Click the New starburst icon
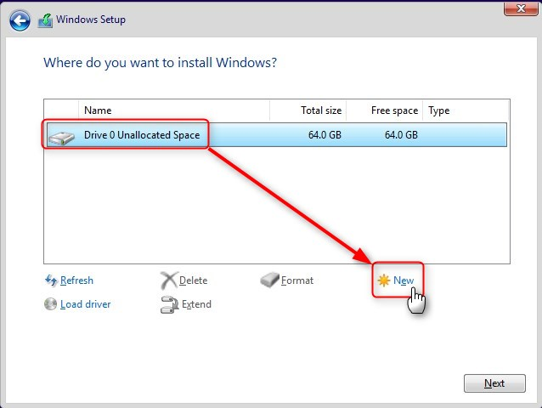This screenshot has width=542, height=408. click(384, 280)
